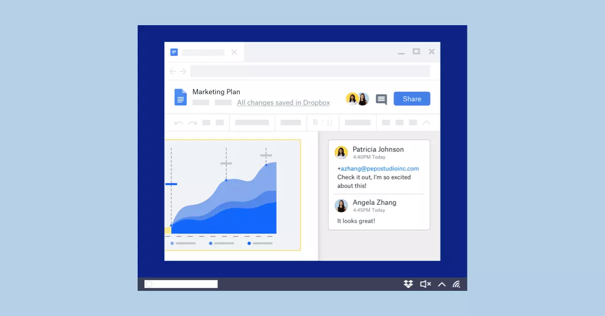Go forward with the browser forward arrow
Image resolution: width=605 pixels, height=316 pixels.
click(183, 71)
